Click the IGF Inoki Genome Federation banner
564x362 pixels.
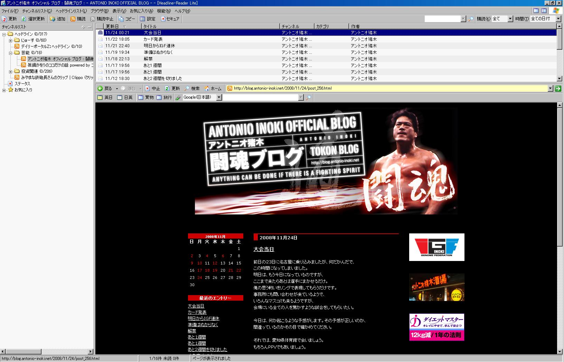436,247
